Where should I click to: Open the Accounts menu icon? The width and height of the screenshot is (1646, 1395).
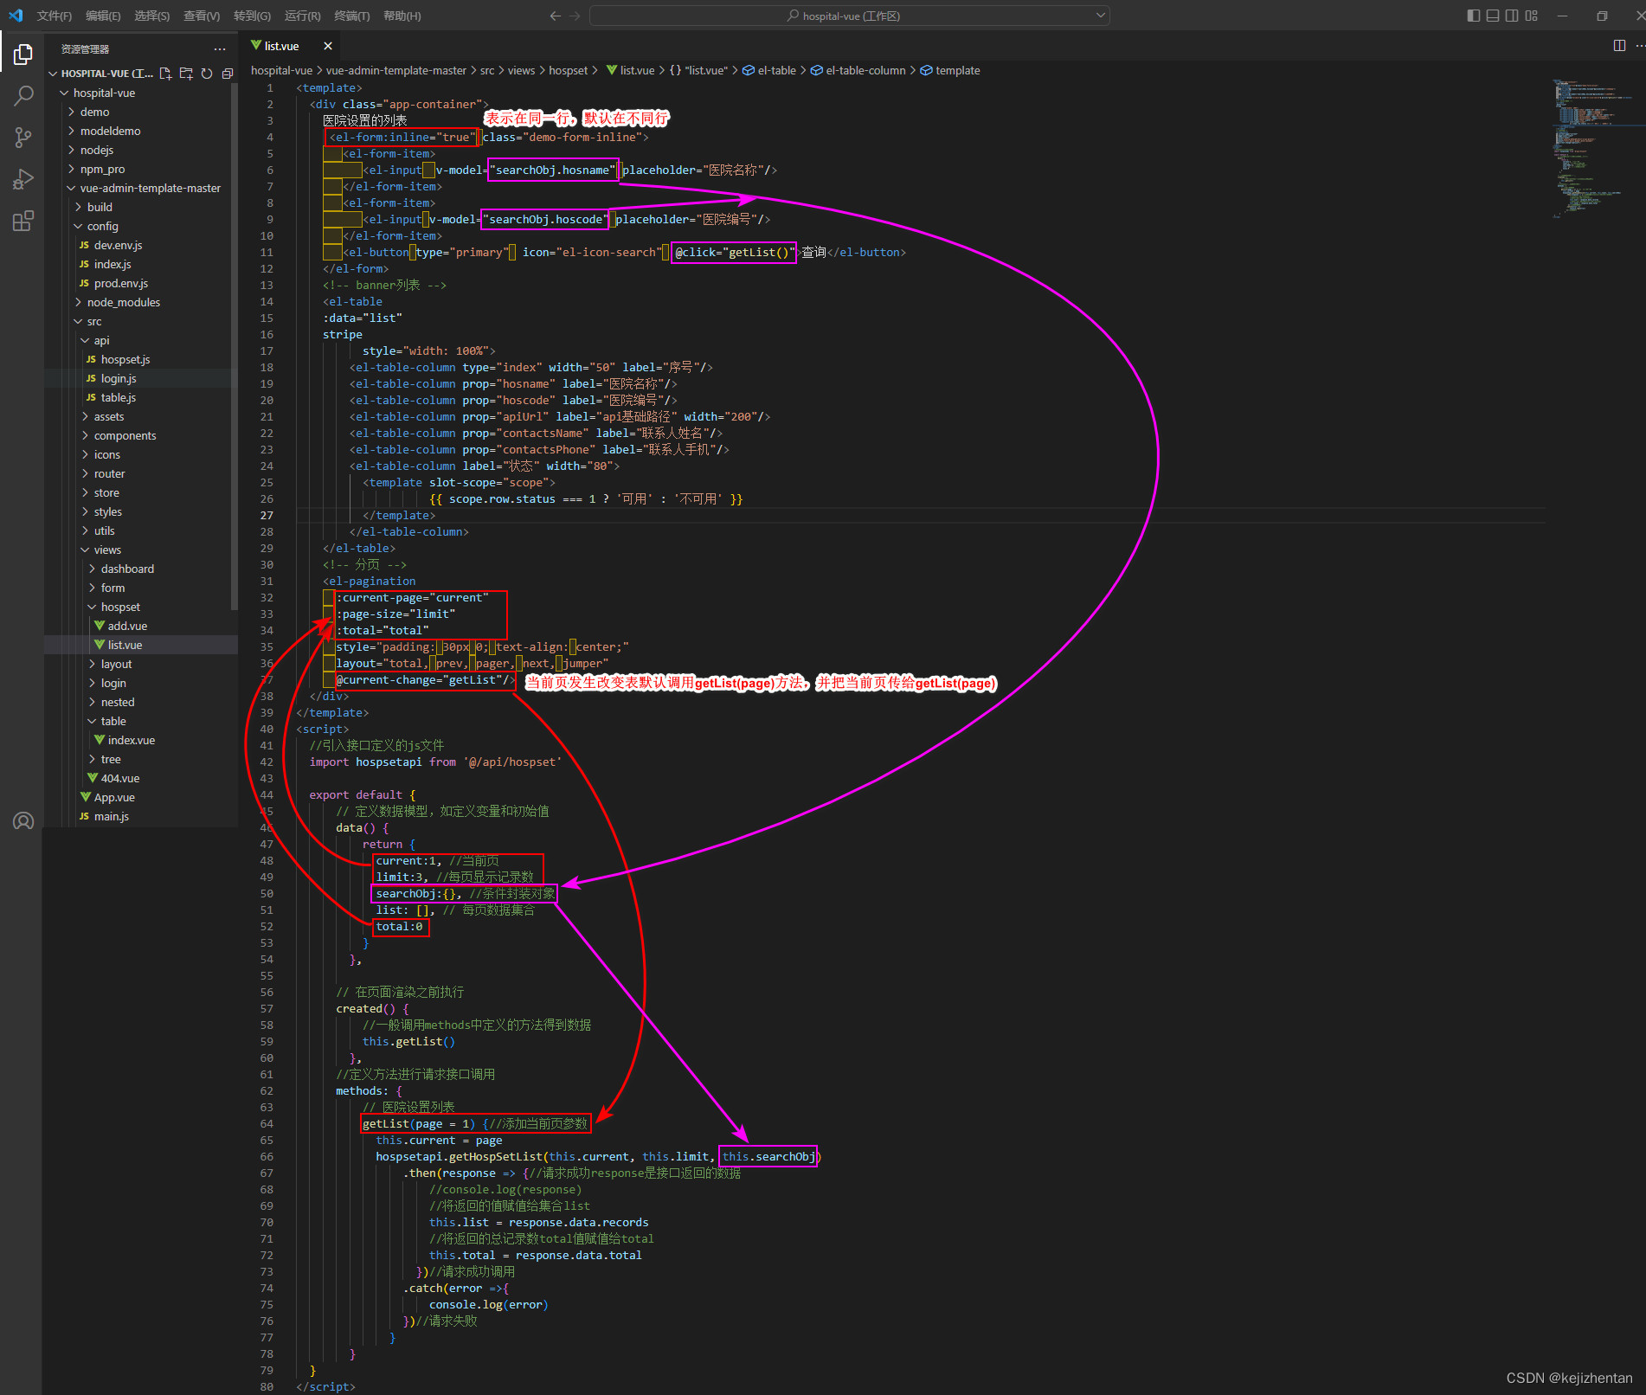(x=23, y=820)
